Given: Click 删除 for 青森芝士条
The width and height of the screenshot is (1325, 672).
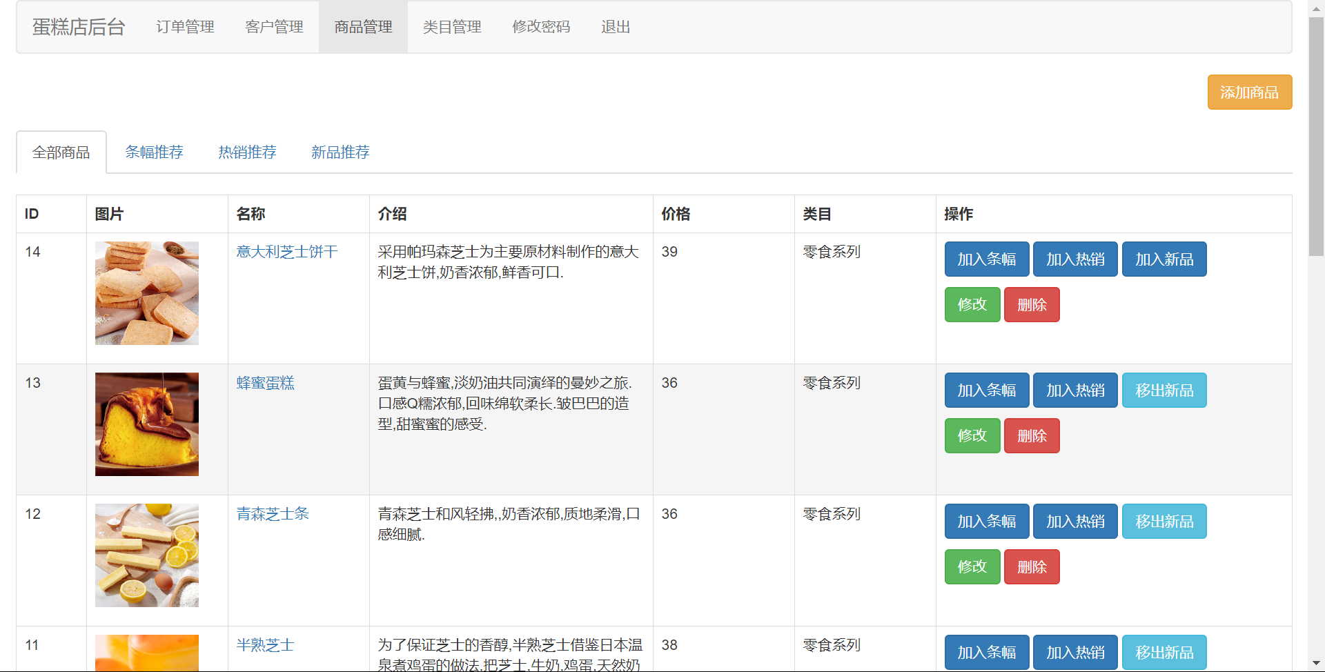Looking at the screenshot, I should 1032,567.
